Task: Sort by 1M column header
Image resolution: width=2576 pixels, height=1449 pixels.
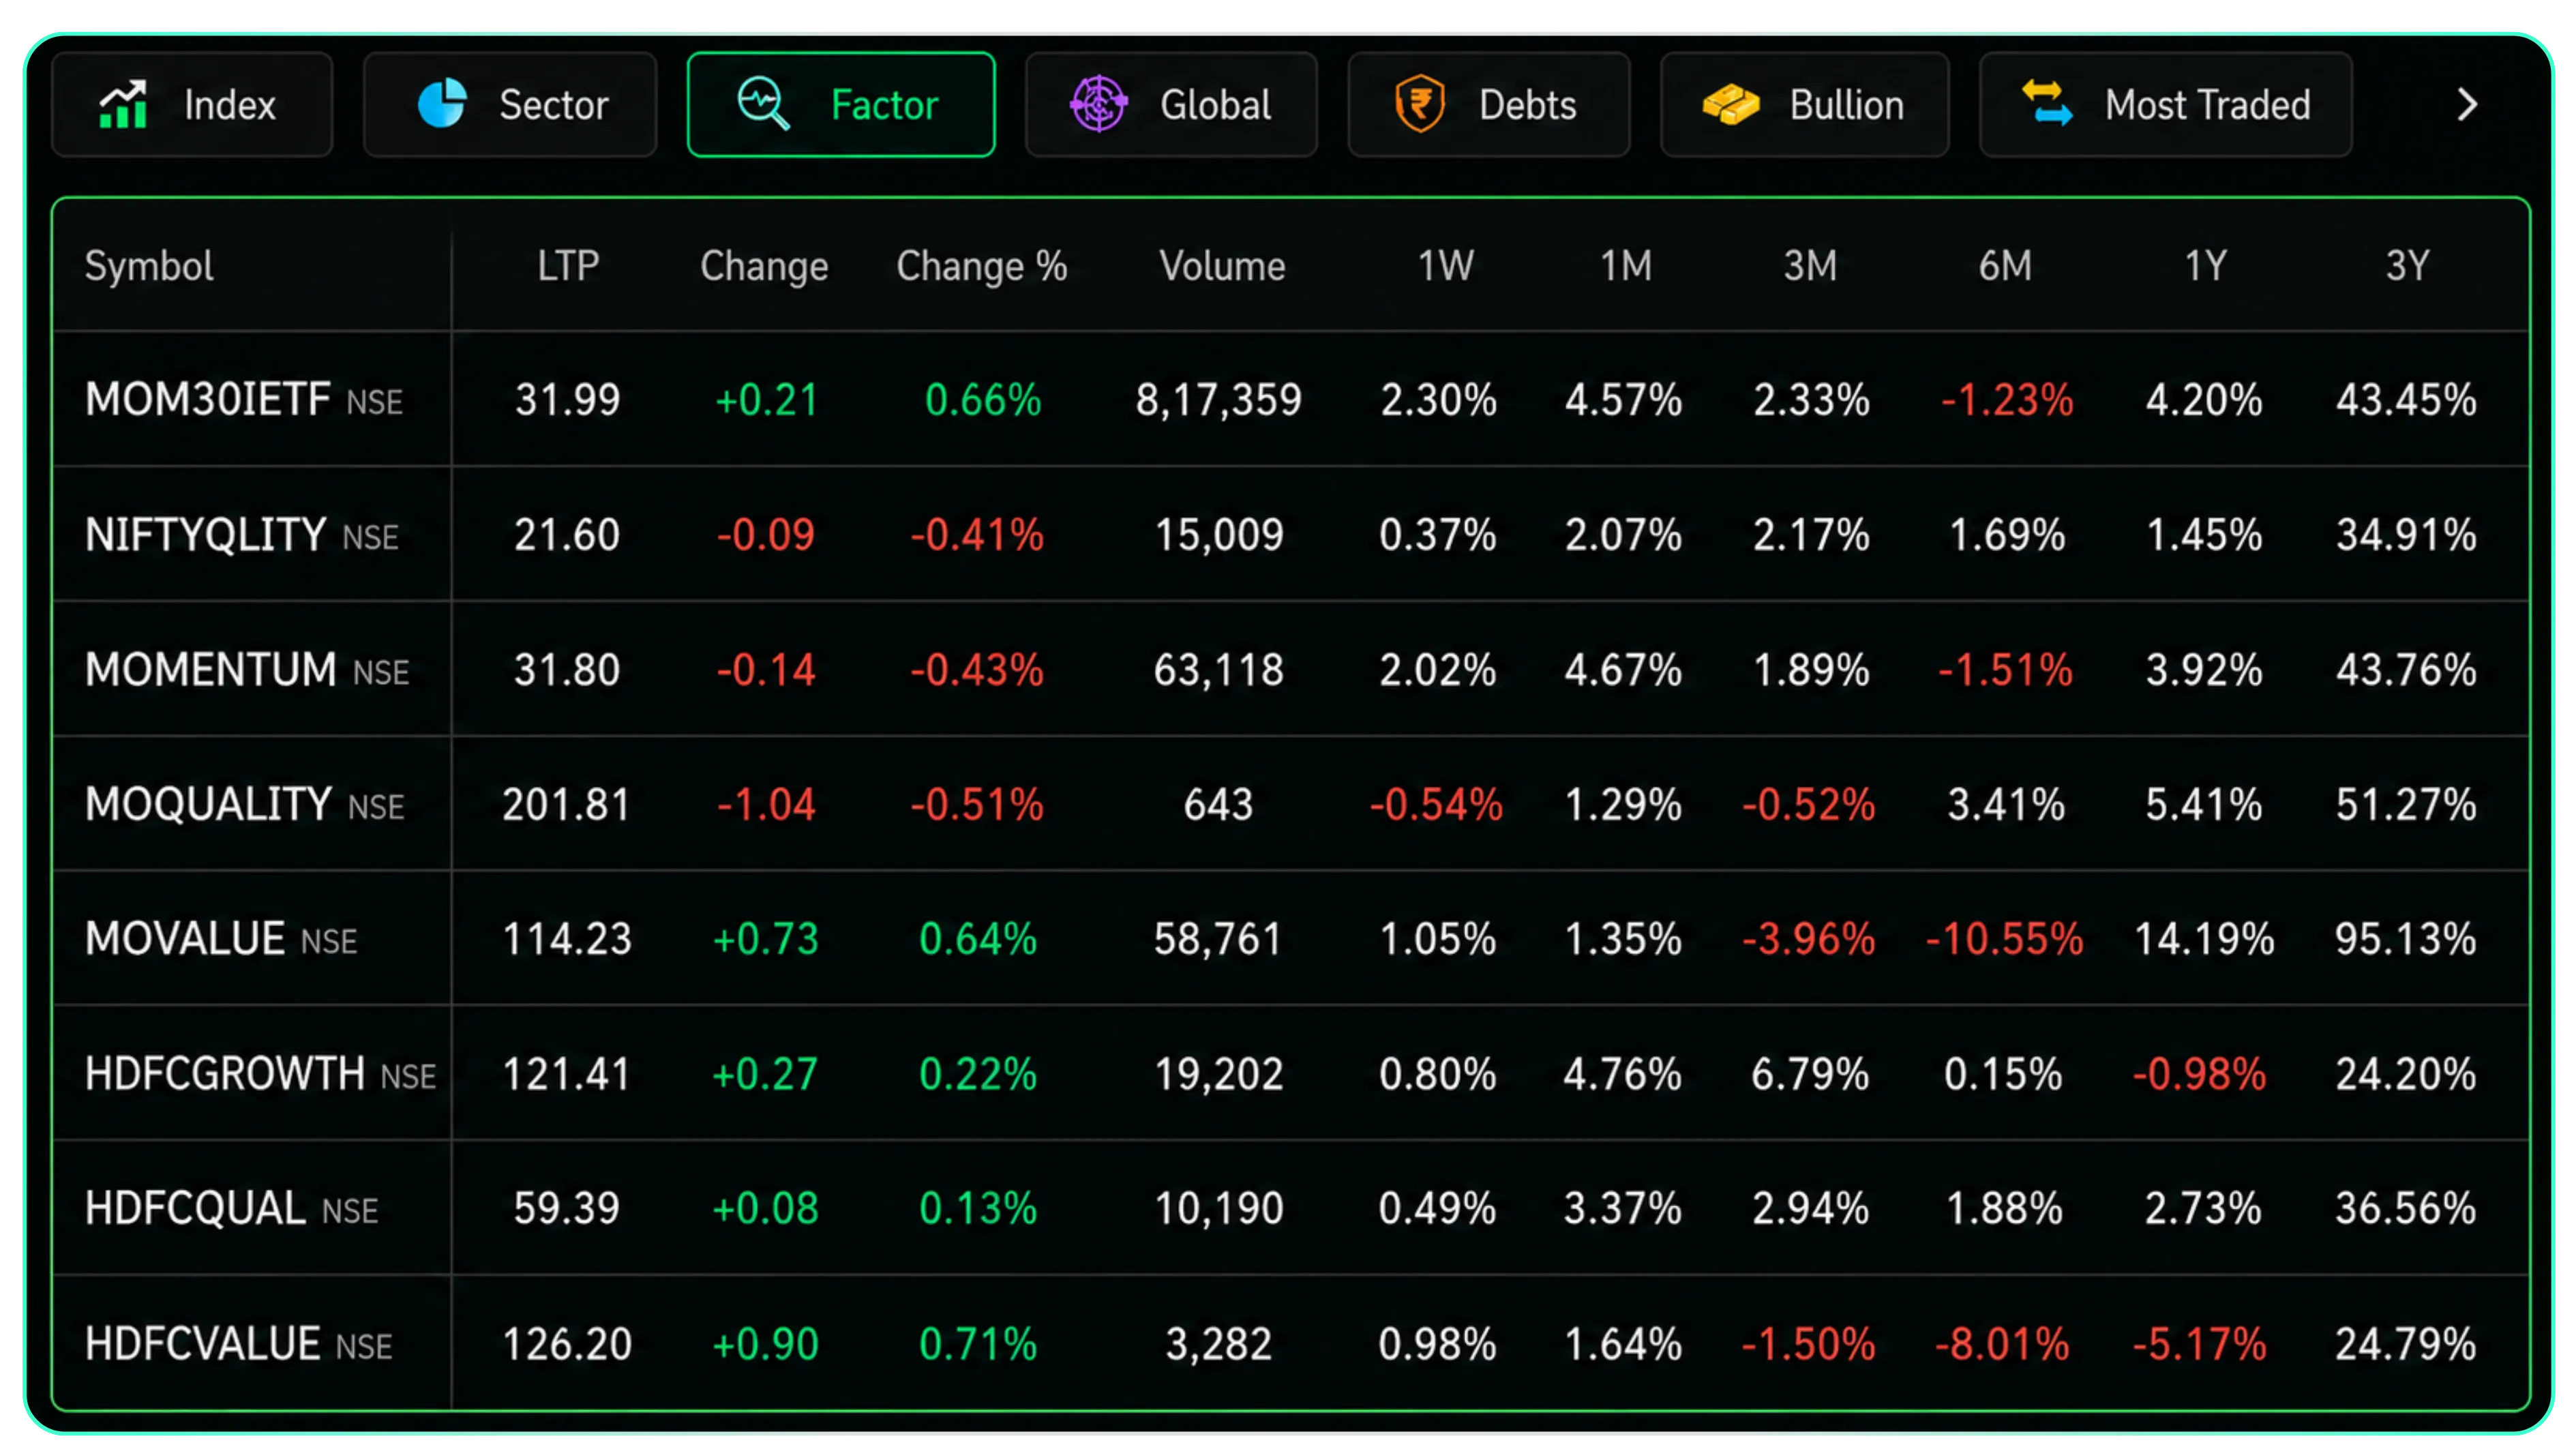Action: coord(1626,266)
